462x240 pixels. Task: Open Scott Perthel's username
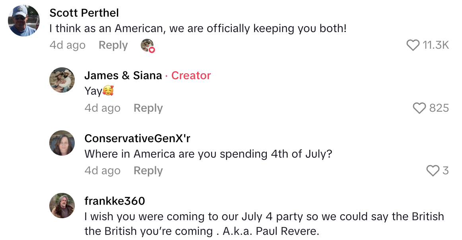(x=84, y=13)
